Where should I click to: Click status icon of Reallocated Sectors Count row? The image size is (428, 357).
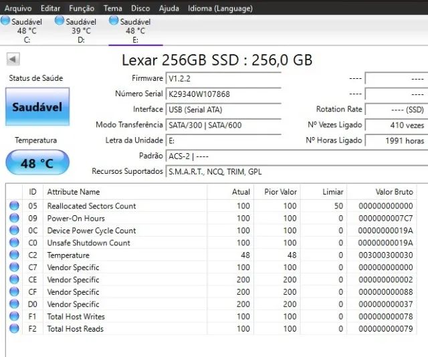pos(14,205)
